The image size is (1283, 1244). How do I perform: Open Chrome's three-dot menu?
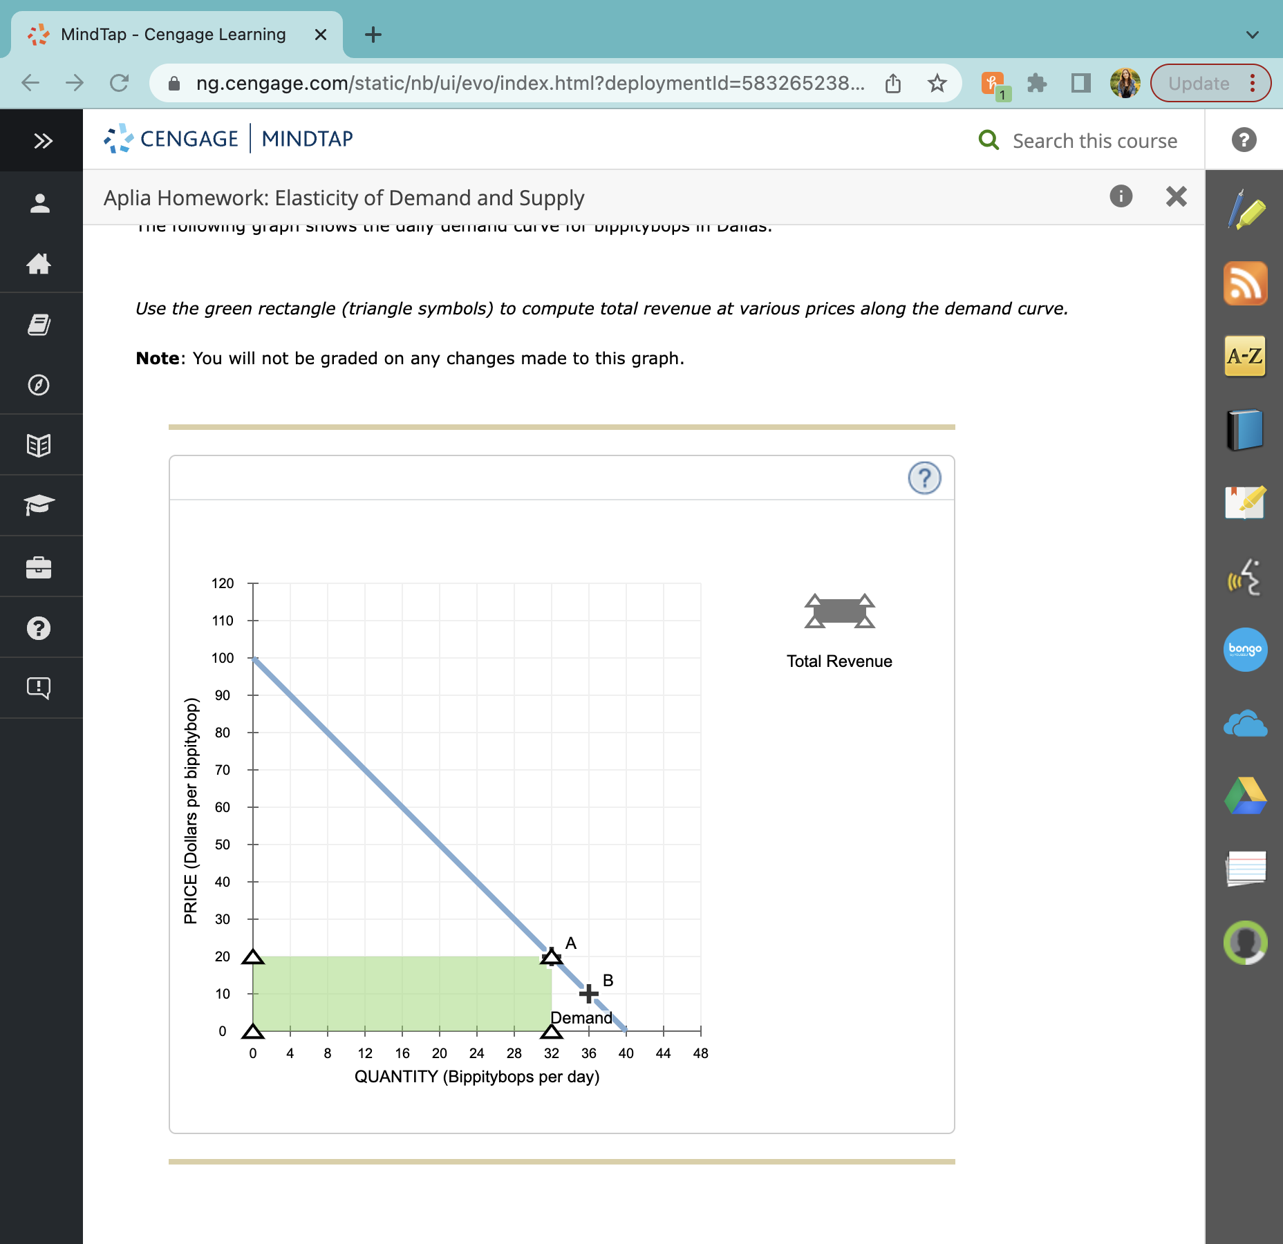coord(1253,83)
